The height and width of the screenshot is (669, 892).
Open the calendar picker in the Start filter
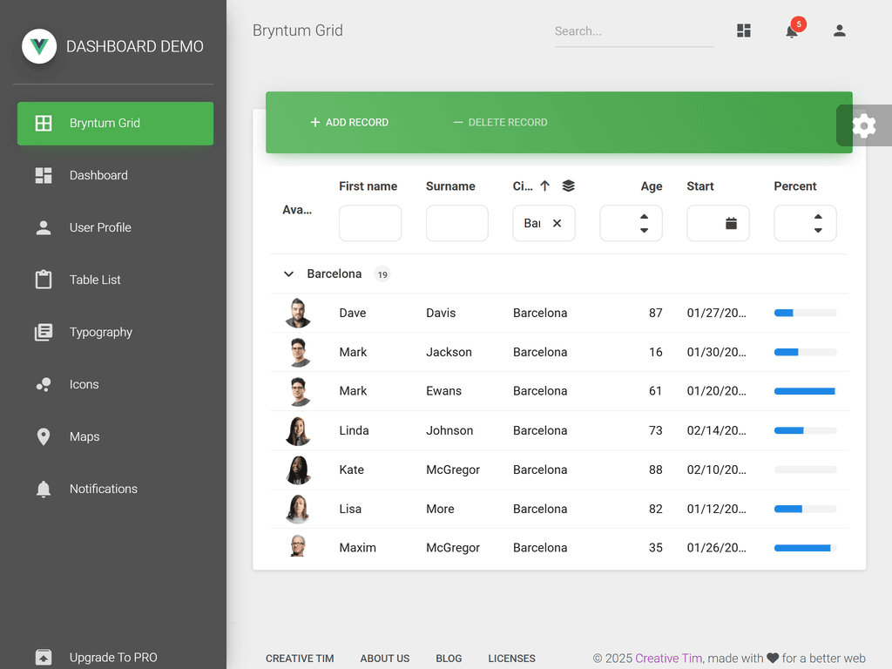click(x=732, y=223)
